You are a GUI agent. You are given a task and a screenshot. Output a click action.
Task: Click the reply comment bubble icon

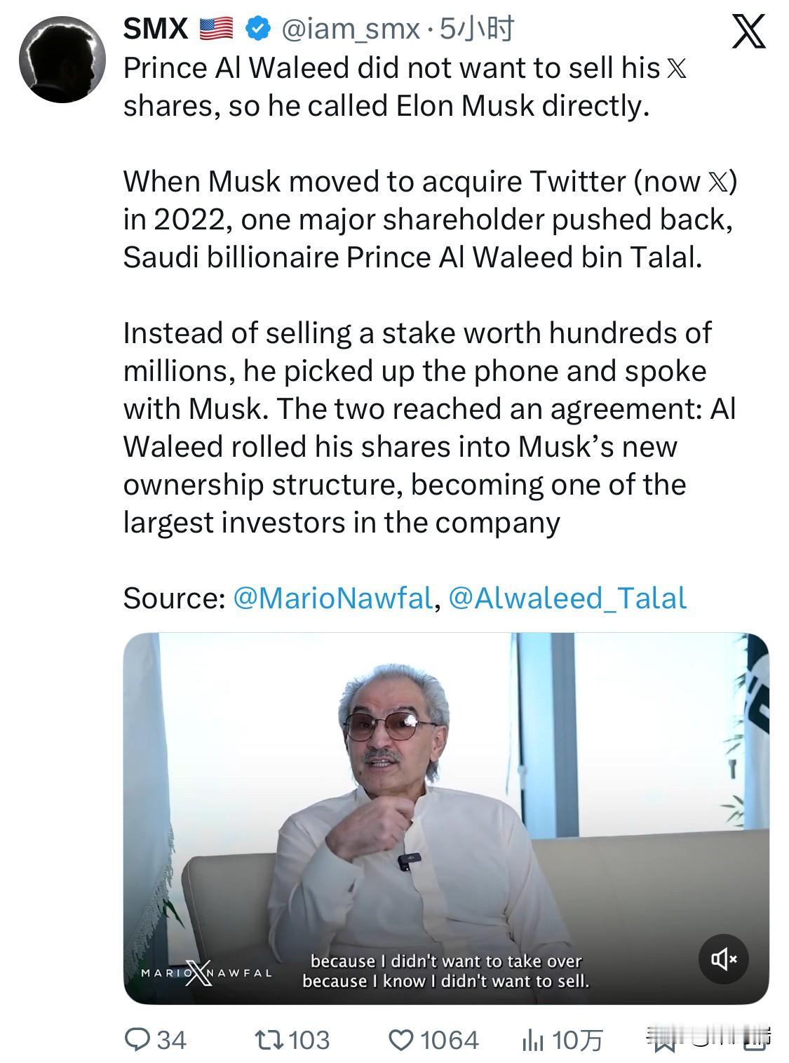click(x=135, y=1039)
